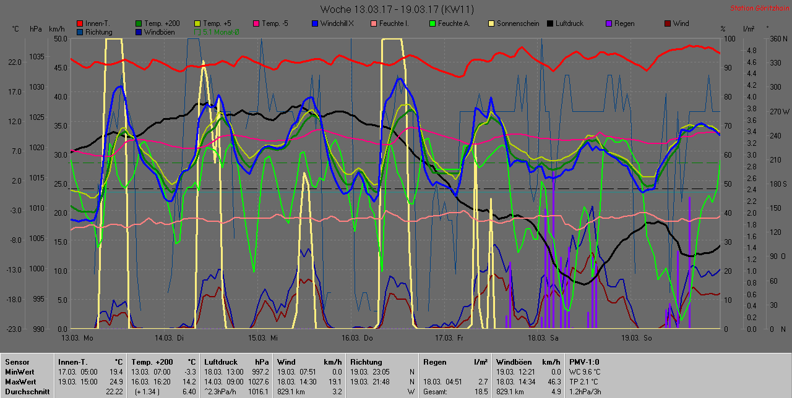This screenshot has width=792, height=398.
Task: Click the bright green Feuchte A. legend swatch
Action: click(431, 23)
